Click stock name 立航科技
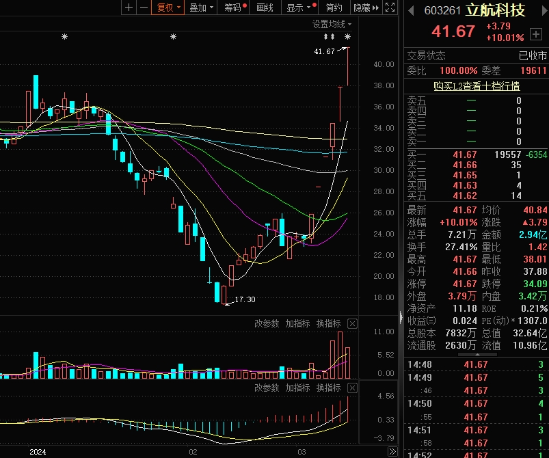The width and height of the screenshot is (549, 458). coord(495,10)
